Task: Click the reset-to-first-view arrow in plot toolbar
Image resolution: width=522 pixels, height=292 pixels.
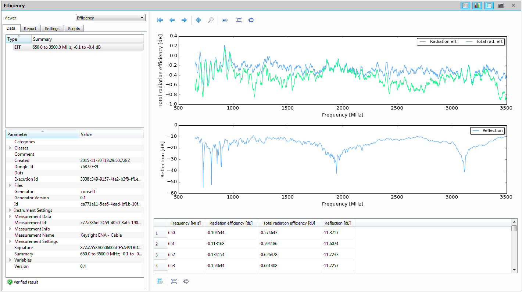Action: [x=160, y=20]
